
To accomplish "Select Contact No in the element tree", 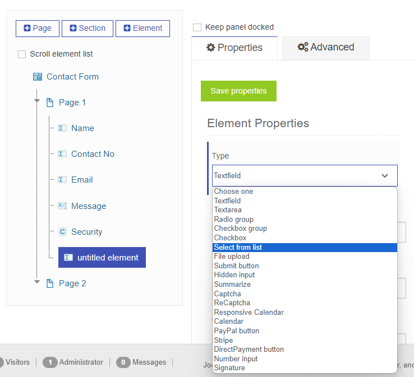I will (x=93, y=154).
